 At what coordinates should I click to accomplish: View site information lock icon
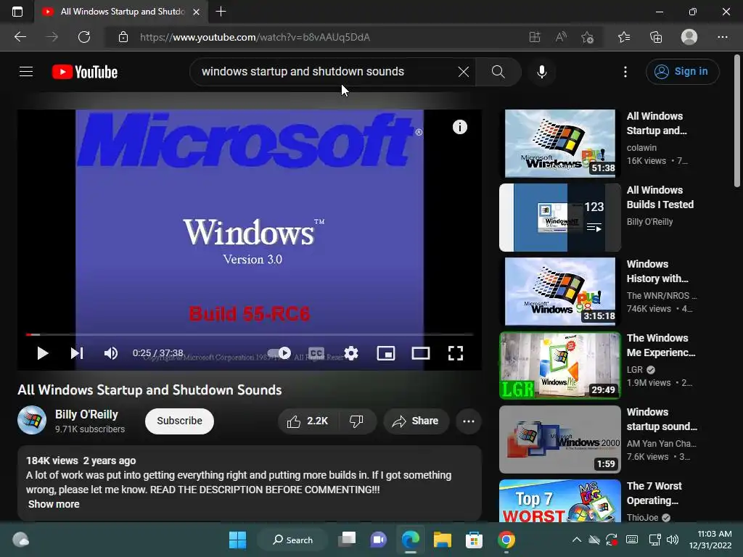[123, 37]
